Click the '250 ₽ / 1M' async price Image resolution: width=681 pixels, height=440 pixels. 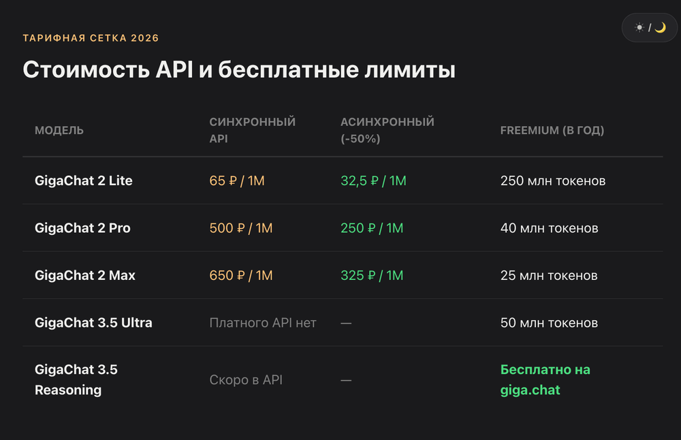tap(372, 228)
